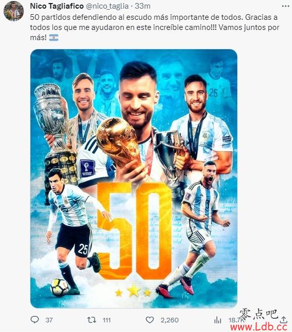Click the www.Ldb.cc watermark link
292x332 pixels.
pyautogui.click(x=259, y=327)
